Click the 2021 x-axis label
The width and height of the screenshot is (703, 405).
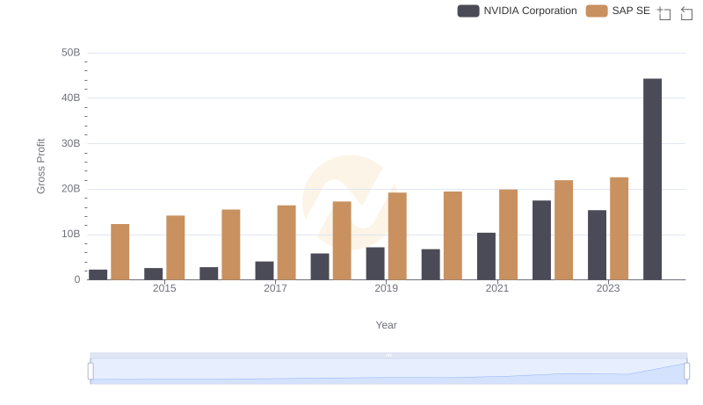pyautogui.click(x=496, y=288)
